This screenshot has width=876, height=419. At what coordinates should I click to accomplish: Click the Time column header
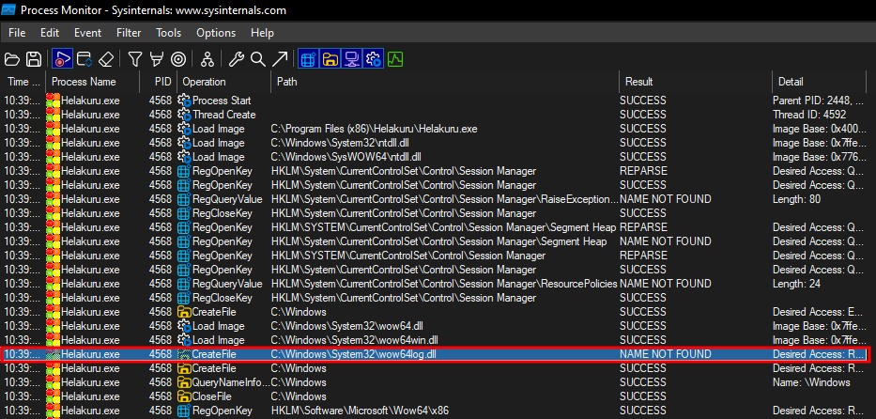coord(23,82)
